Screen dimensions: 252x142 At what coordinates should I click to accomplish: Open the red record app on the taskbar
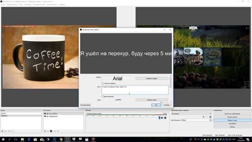(93, 139)
